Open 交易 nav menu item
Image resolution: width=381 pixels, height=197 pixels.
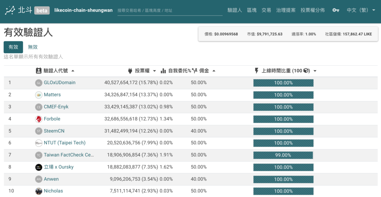tap(266, 10)
